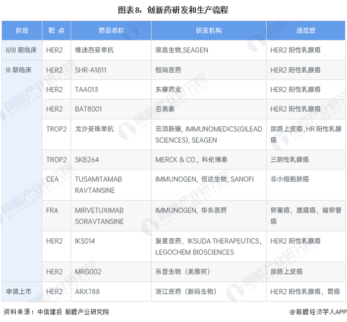This screenshot has width=347, height=322.
Task: Click drug name MRG002
Action: coord(88,272)
